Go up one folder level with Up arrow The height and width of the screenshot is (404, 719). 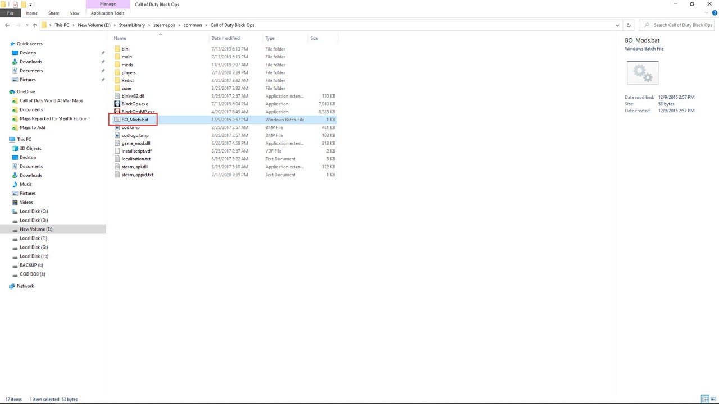(35, 25)
